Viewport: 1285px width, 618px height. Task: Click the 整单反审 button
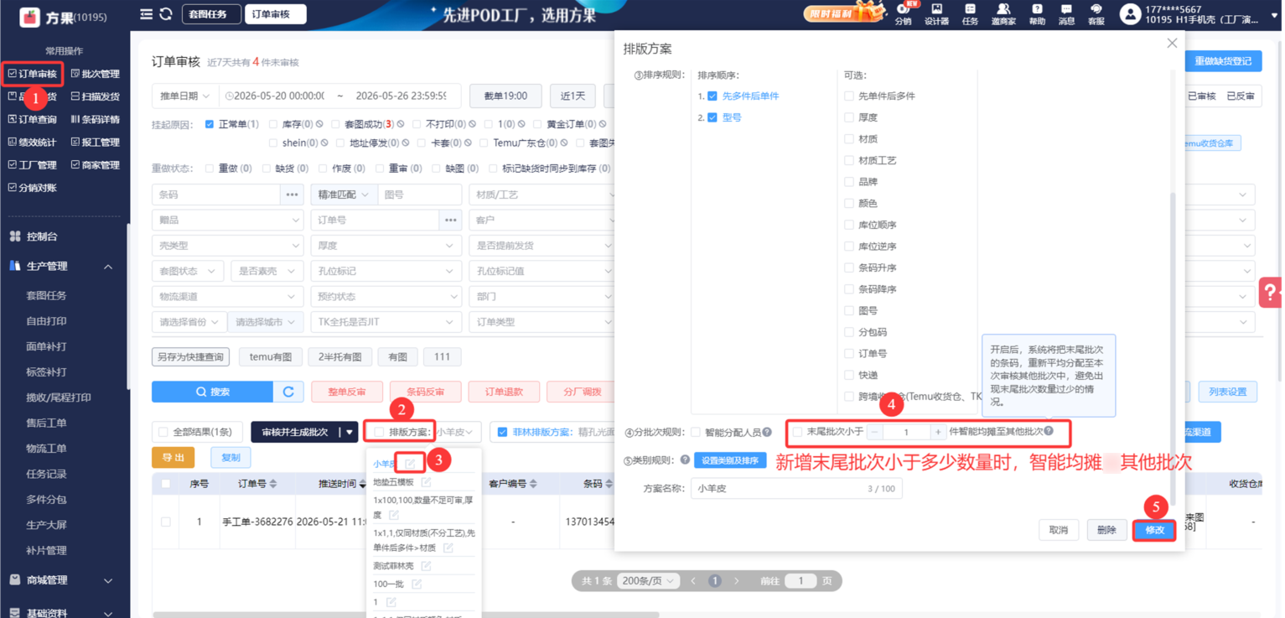(347, 392)
